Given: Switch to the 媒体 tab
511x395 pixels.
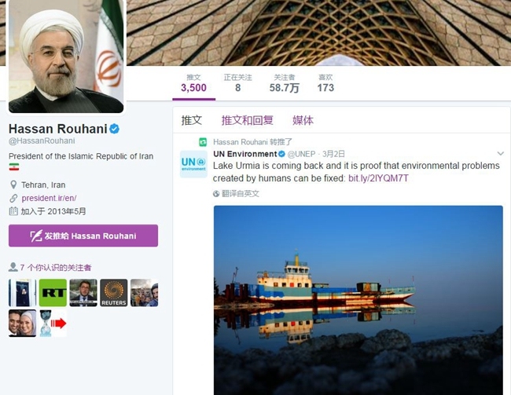Looking at the screenshot, I should (303, 120).
